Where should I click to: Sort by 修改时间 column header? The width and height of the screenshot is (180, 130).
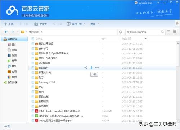[x=126, y=39]
